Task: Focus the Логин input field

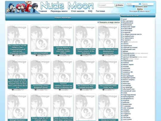Action: (x=132, y=4)
